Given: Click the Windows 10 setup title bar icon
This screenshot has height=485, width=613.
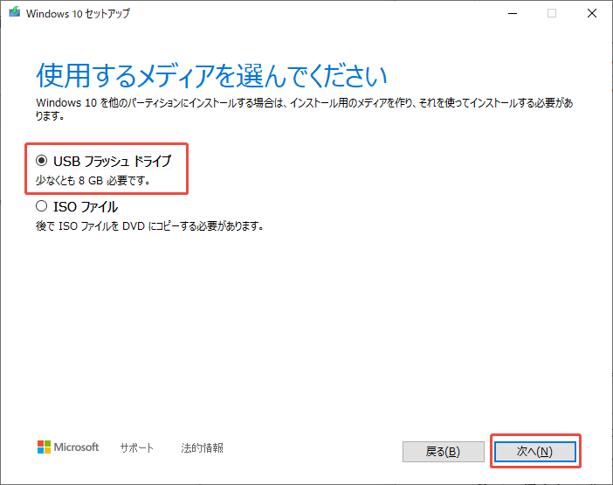Looking at the screenshot, I should [x=15, y=13].
